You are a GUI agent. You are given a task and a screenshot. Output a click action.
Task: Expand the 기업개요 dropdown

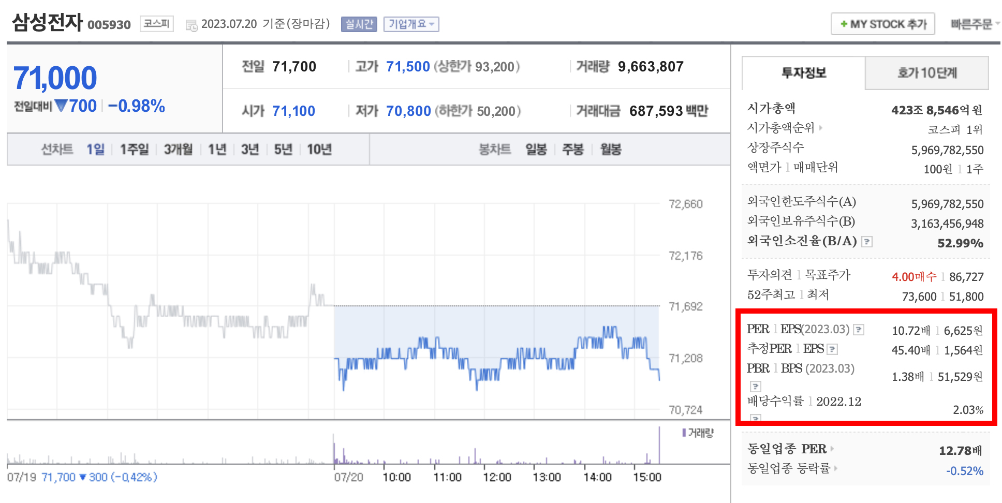point(411,24)
